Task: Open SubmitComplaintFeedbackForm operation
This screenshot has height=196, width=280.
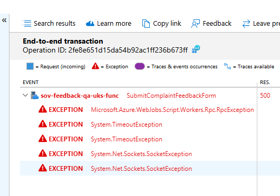Action: 171,96
